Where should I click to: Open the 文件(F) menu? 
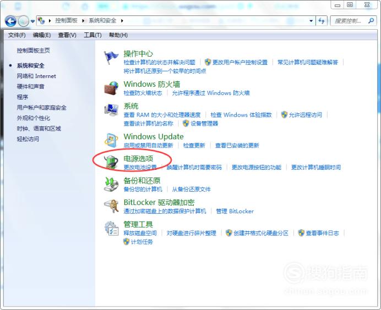(x=17, y=35)
